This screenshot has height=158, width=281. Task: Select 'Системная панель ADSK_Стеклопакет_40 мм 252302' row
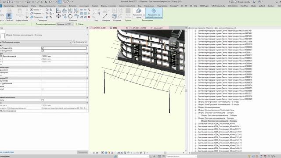[220, 135]
